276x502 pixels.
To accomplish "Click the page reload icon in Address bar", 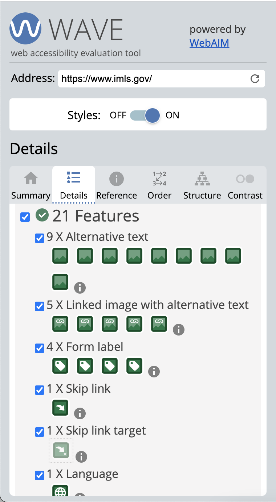I will tap(255, 79).
